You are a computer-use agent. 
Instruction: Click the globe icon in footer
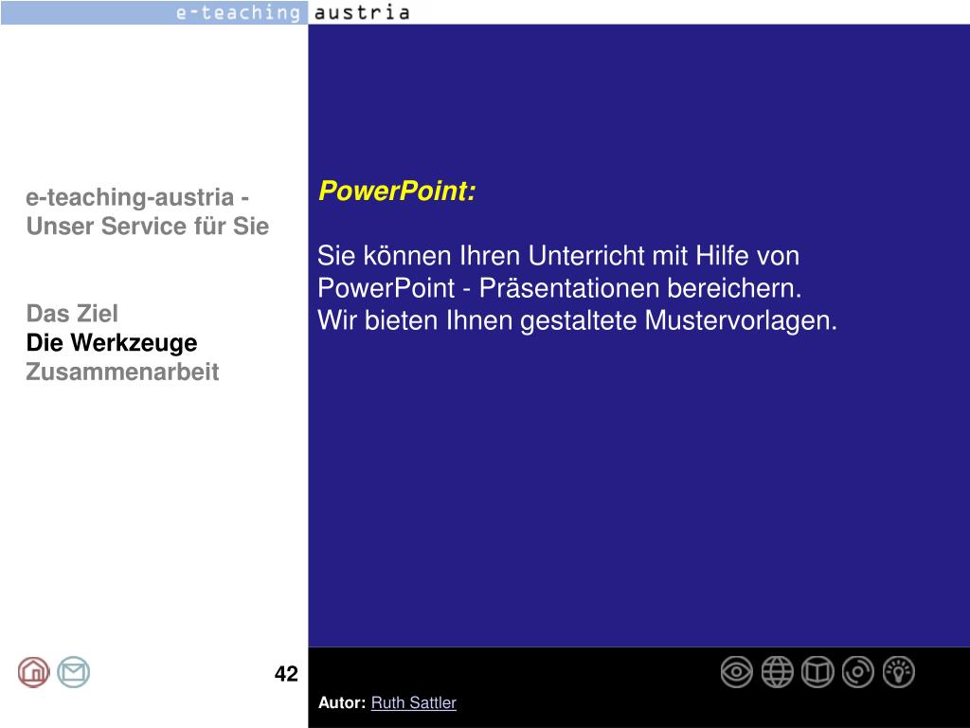click(777, 672)
